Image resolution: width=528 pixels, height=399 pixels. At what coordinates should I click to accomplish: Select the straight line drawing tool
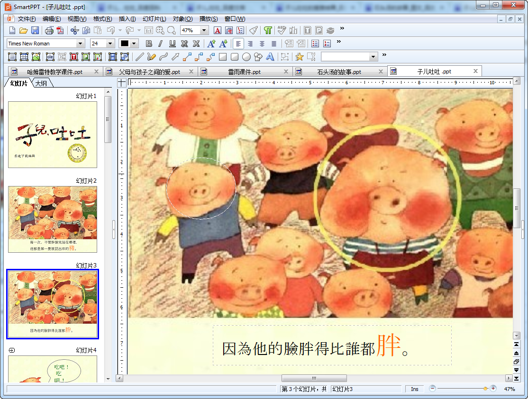click(x=139, y=57)
